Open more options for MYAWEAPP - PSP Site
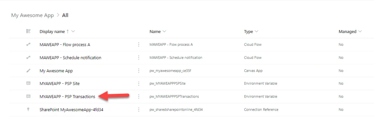Viewport: 374px width, 136px height. [x=138, y=84]
